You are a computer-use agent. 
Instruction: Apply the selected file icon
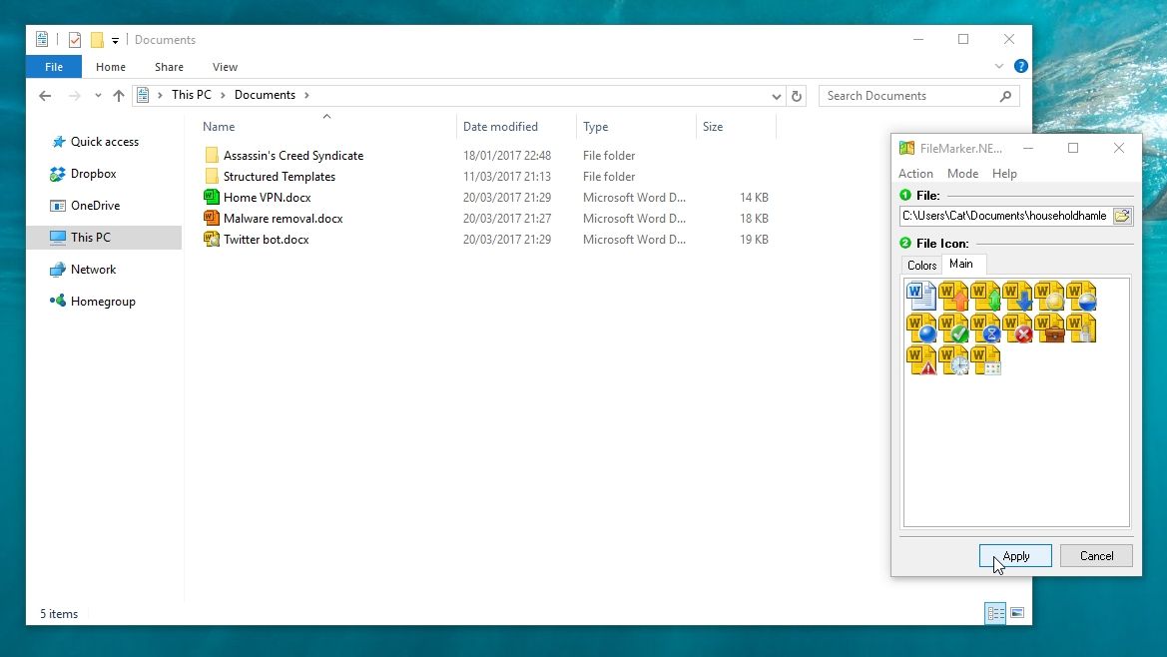pos(1014,555)
